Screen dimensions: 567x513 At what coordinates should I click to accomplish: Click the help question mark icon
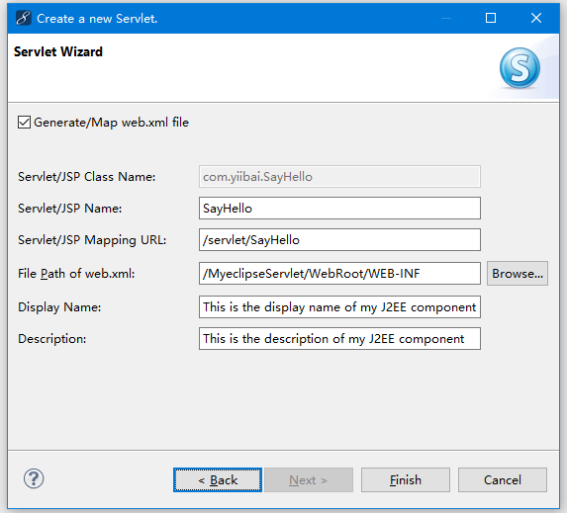pos(34,479)
